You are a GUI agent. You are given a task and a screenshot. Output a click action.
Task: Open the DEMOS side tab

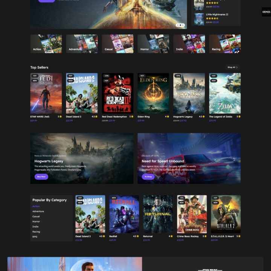[266, 12]
